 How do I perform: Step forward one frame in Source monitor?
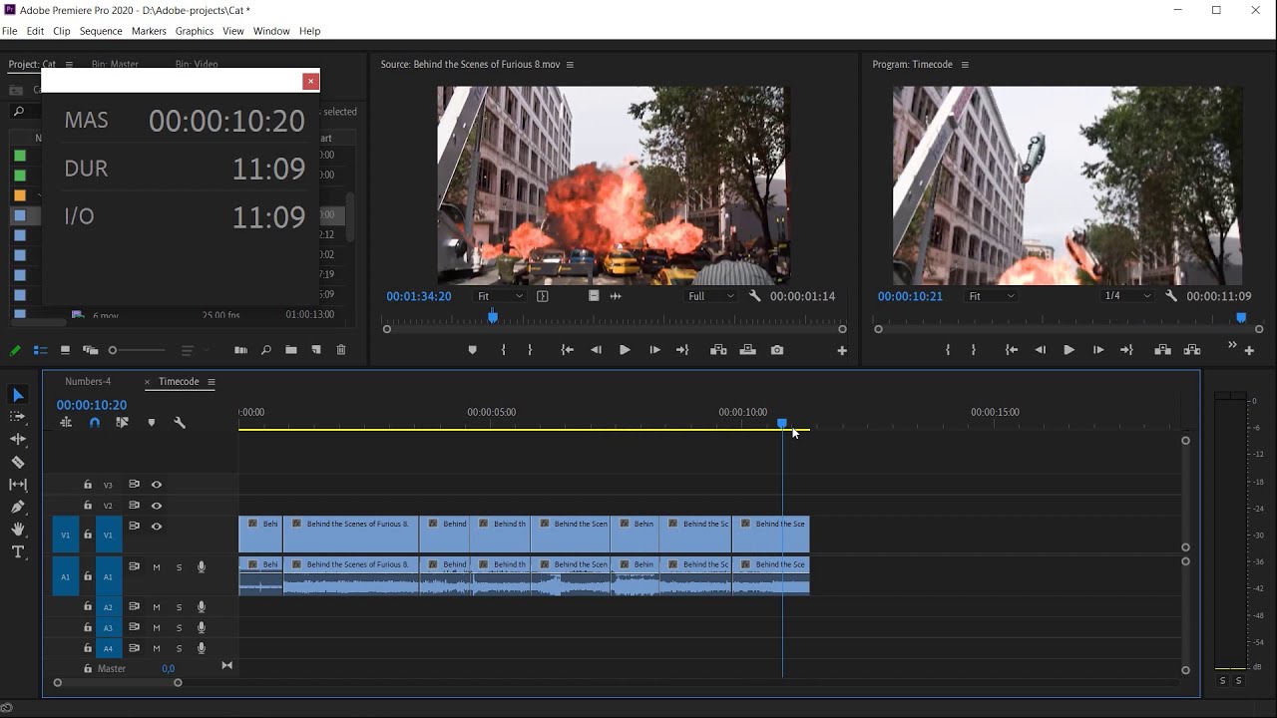pyautogui.click(x=654, y=350)
